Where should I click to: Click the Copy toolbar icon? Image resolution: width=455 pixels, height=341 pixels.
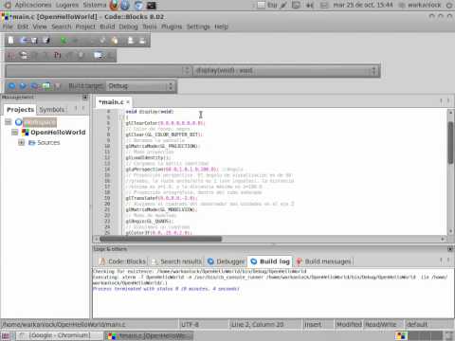click(103, 41)
